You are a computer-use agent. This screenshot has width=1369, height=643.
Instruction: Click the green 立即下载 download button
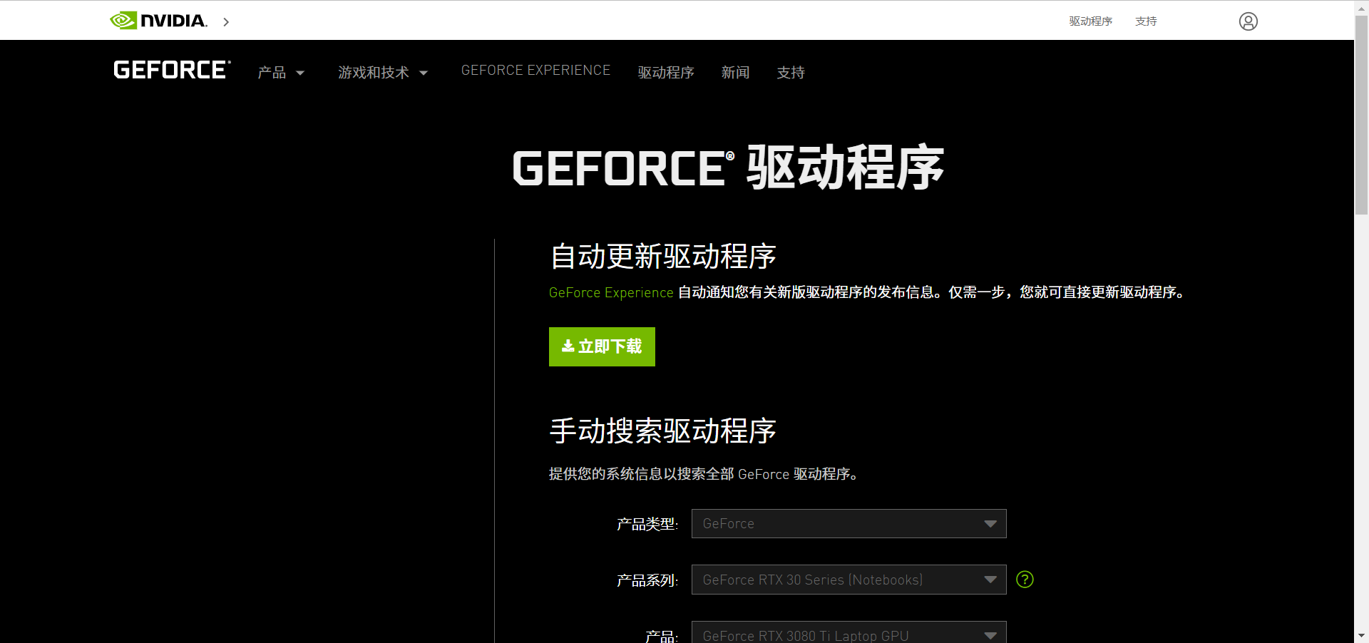pyautogui.click(x=602, y=346)
